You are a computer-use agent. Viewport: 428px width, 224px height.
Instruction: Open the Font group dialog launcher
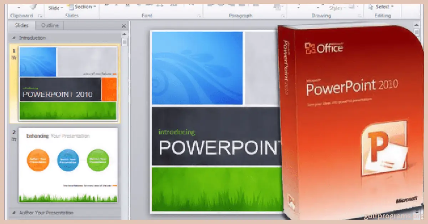point(199,16)
